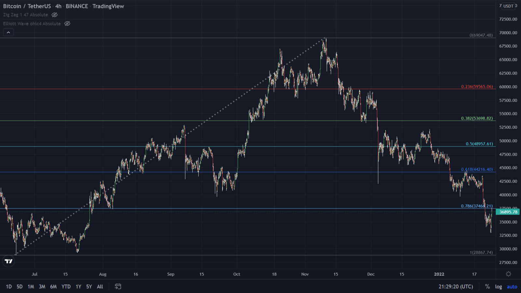Viewport: 521px width, 293px height.
Task: Switch to the 1M time range
Action: pyautogui.click(x=31, y=286)
